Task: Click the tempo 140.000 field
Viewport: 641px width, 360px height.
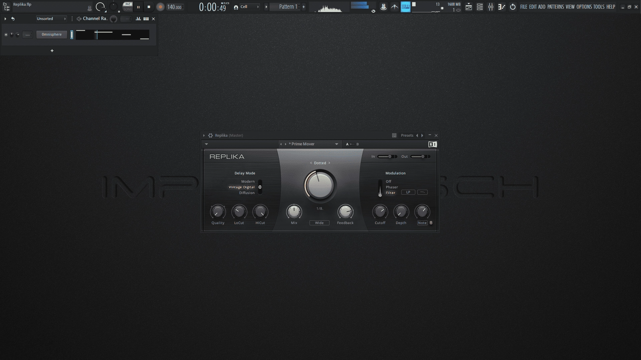Action: tap(175, 7)
